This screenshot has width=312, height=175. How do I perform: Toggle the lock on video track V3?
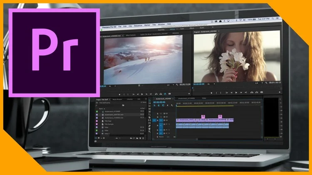pyautogui.click(x=158, y=114)
